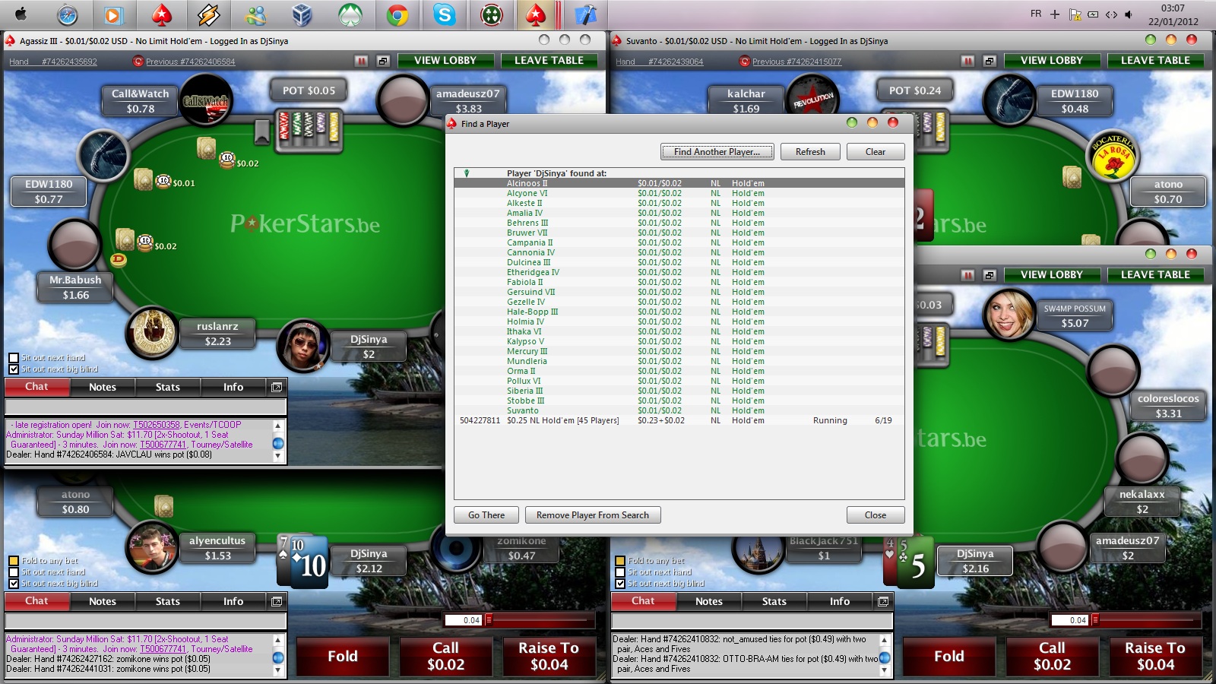Click window layout icon in Agassiz III header
1216x684 pixels.
click(x=382, y=61)
